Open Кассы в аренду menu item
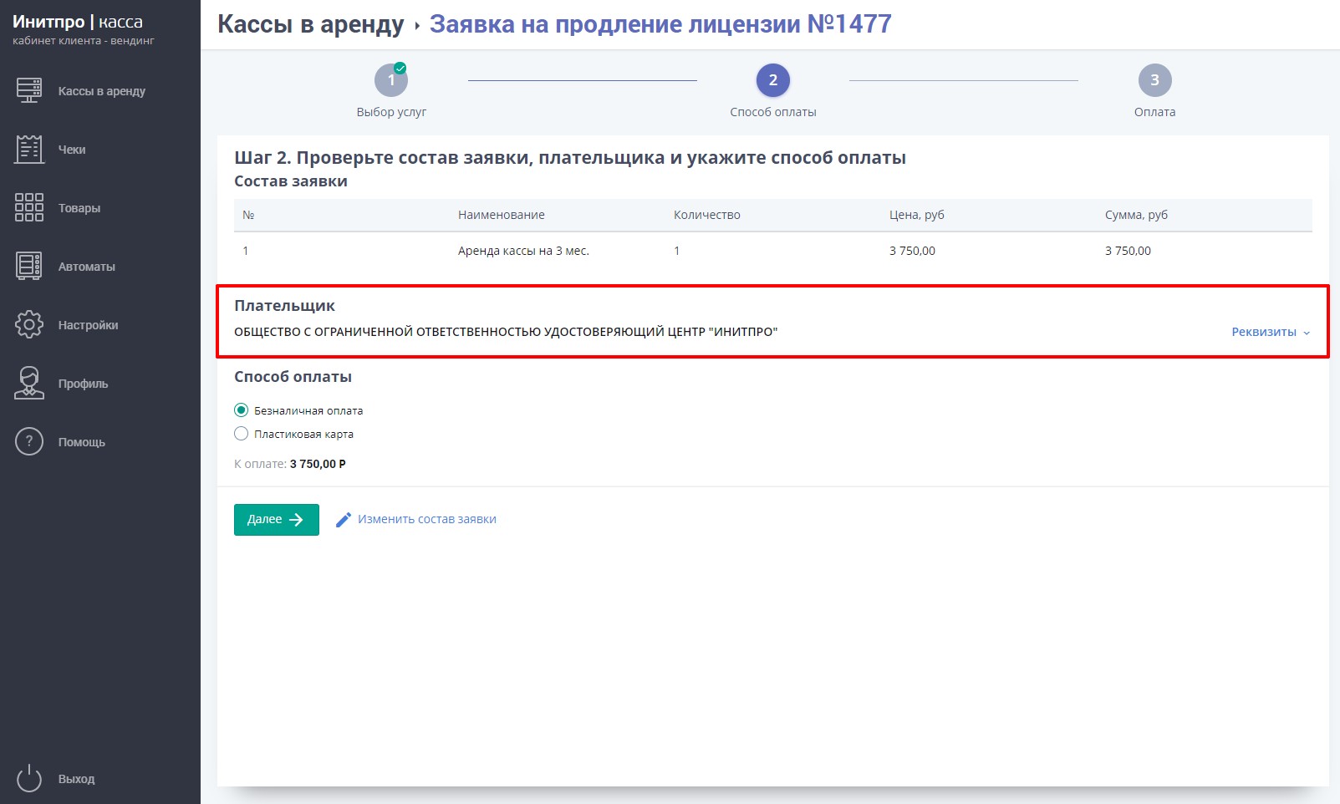This screenshot has height=804, width=1340. pos(101,91)
